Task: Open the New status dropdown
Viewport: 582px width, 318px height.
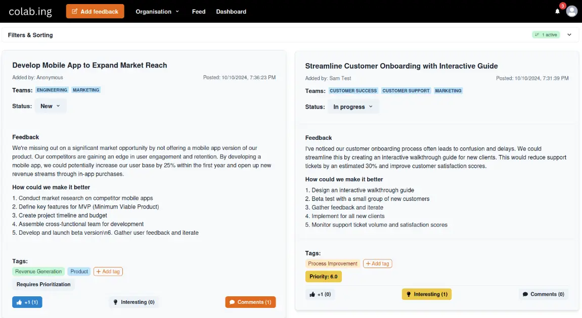Action: click(50, 106)
